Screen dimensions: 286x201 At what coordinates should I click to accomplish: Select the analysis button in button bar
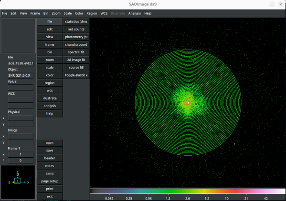50,106
